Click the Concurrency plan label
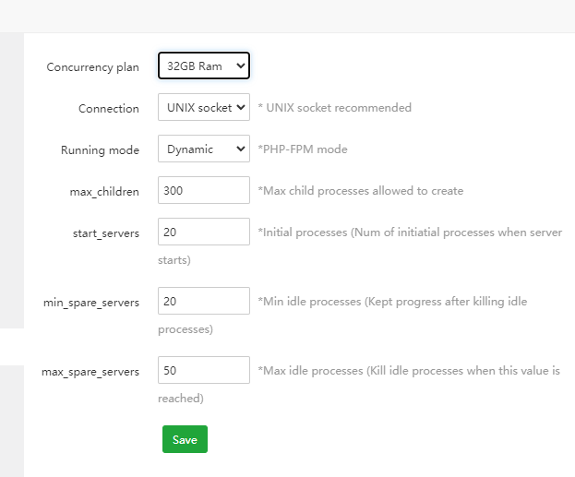 (93, 67)
